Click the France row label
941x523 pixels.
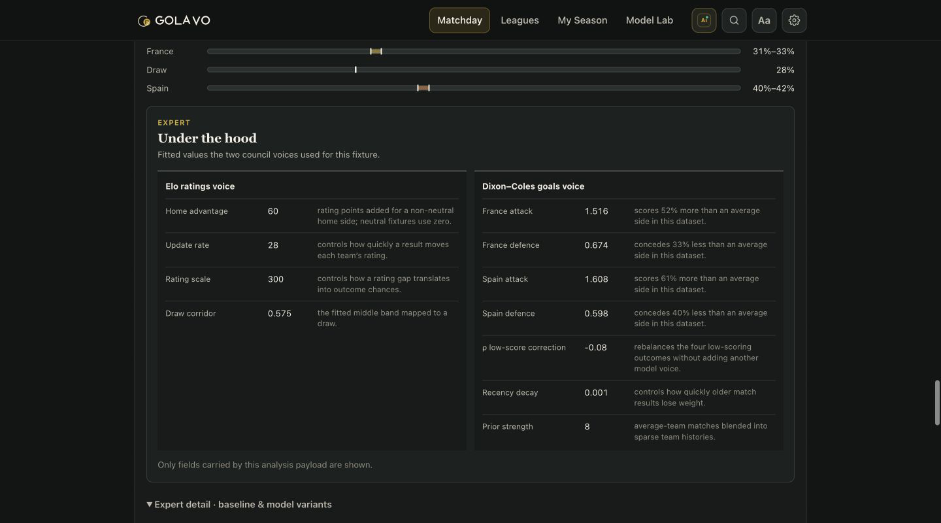[160, 51]
